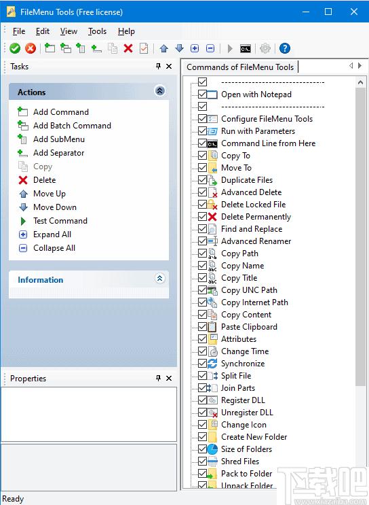Close the Tasks panel
369x505 pixels.
click(x=169, y=67)
